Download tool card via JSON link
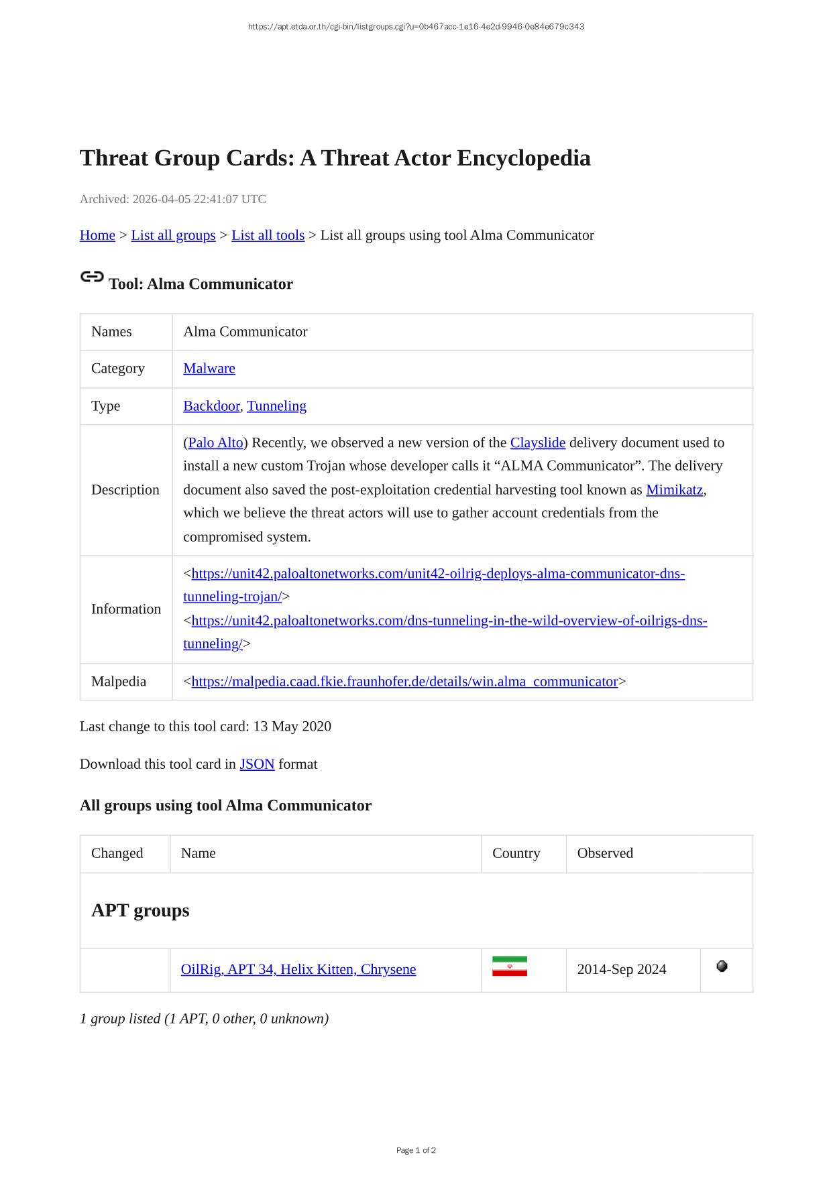 coord(257,764)
